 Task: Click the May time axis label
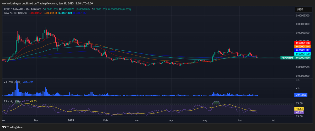[x=205, y=120]
